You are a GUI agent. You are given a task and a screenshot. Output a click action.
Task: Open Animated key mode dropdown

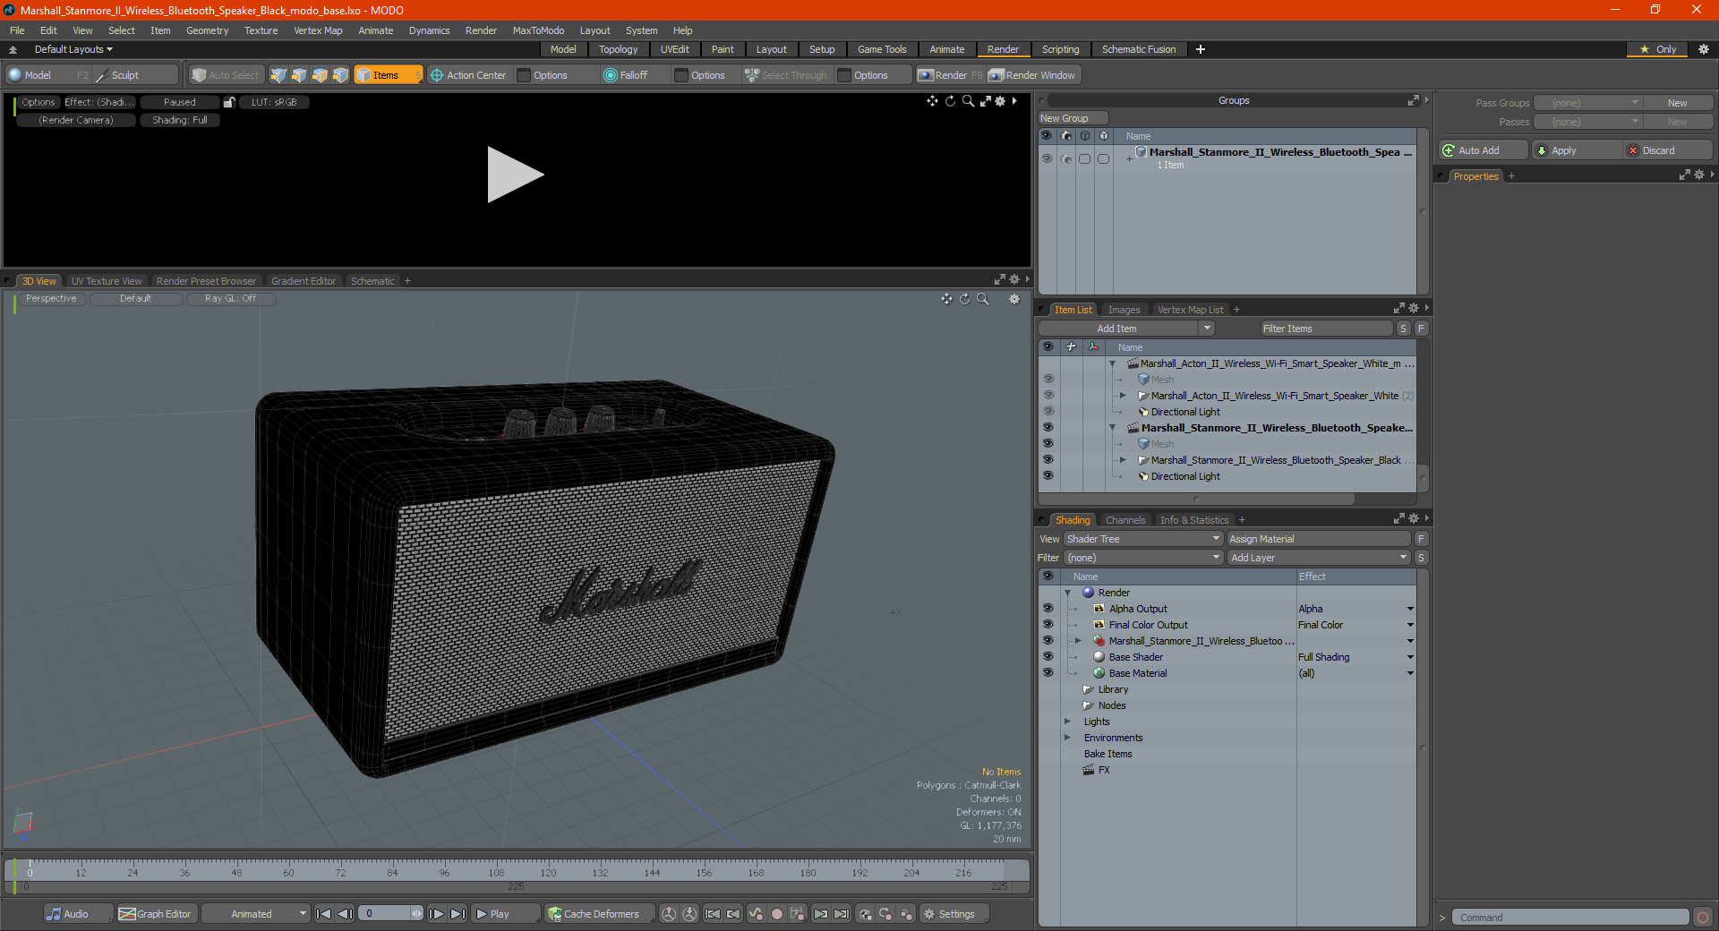click(x=255, y=914)
